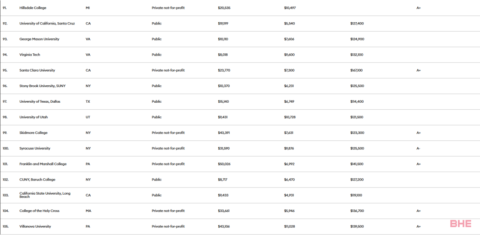The width and height of the screenshot is (480, 236).
Task: Click rank number 100.
Action: (x=5, y=148)
